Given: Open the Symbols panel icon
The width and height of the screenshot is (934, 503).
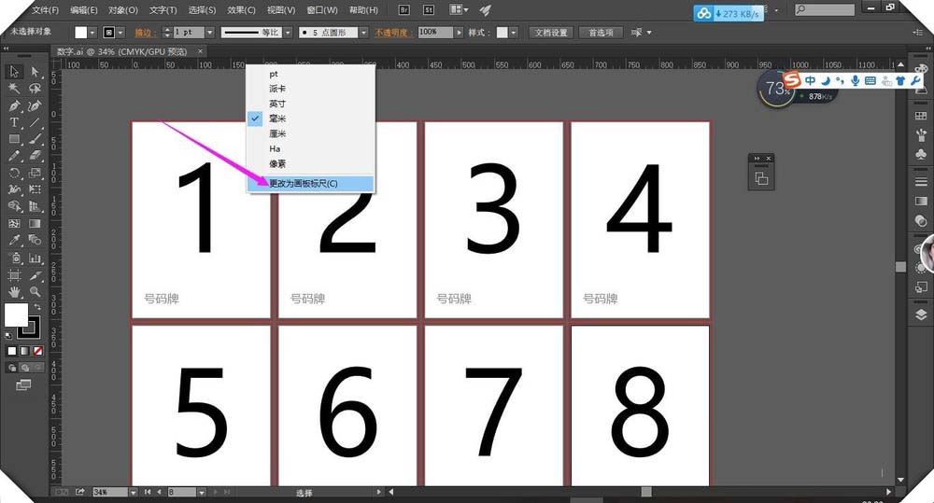Looking at the screenshot, I should [x=921, y=154].
